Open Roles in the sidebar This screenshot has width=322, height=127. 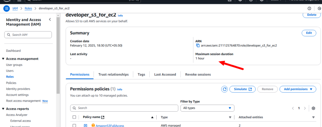click(x=10, y=77)
